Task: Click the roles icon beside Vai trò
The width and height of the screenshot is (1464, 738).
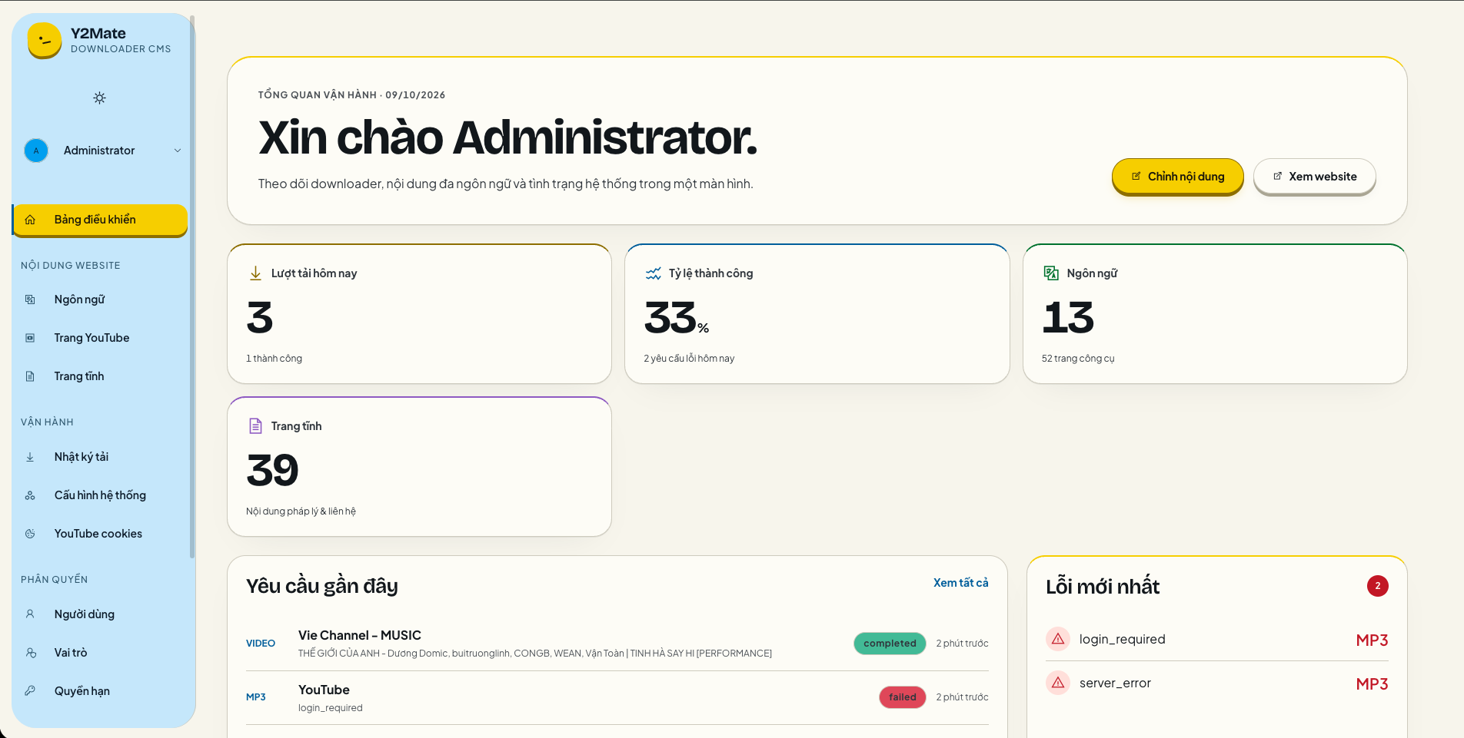Action: [x=30, y=653]
